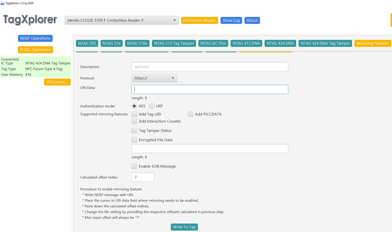The height and width of the screenshot is (232, 392).
Task: Select LRP authentication mode
Action: pos(152,106)
